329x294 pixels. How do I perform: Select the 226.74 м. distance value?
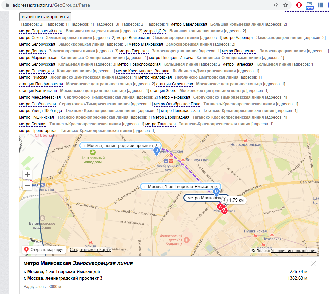pos(299,272)
